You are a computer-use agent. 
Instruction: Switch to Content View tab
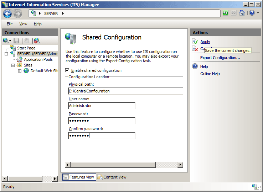112,177
